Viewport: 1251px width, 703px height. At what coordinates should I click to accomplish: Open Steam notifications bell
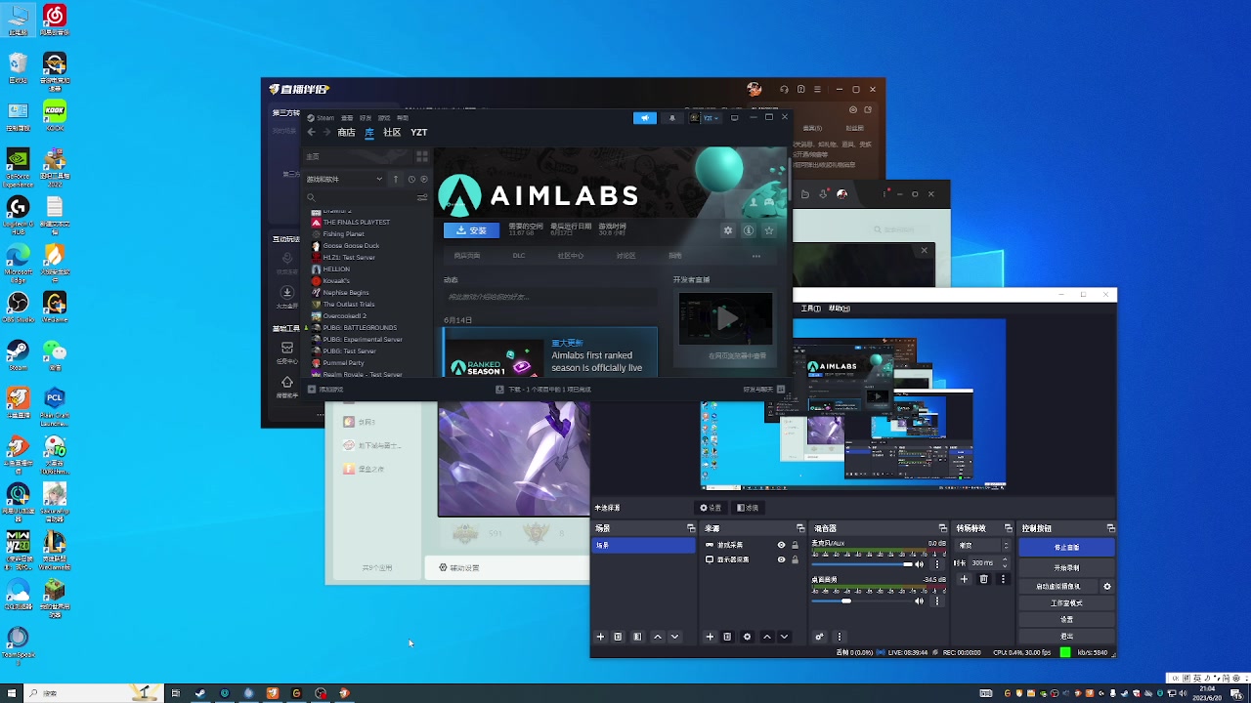(x=671, y=118)
